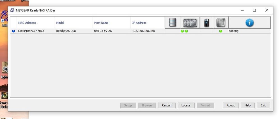Viewport: 280px width, 119px height.
Task: Click the green fan status LED
Action: click(221, 31)
